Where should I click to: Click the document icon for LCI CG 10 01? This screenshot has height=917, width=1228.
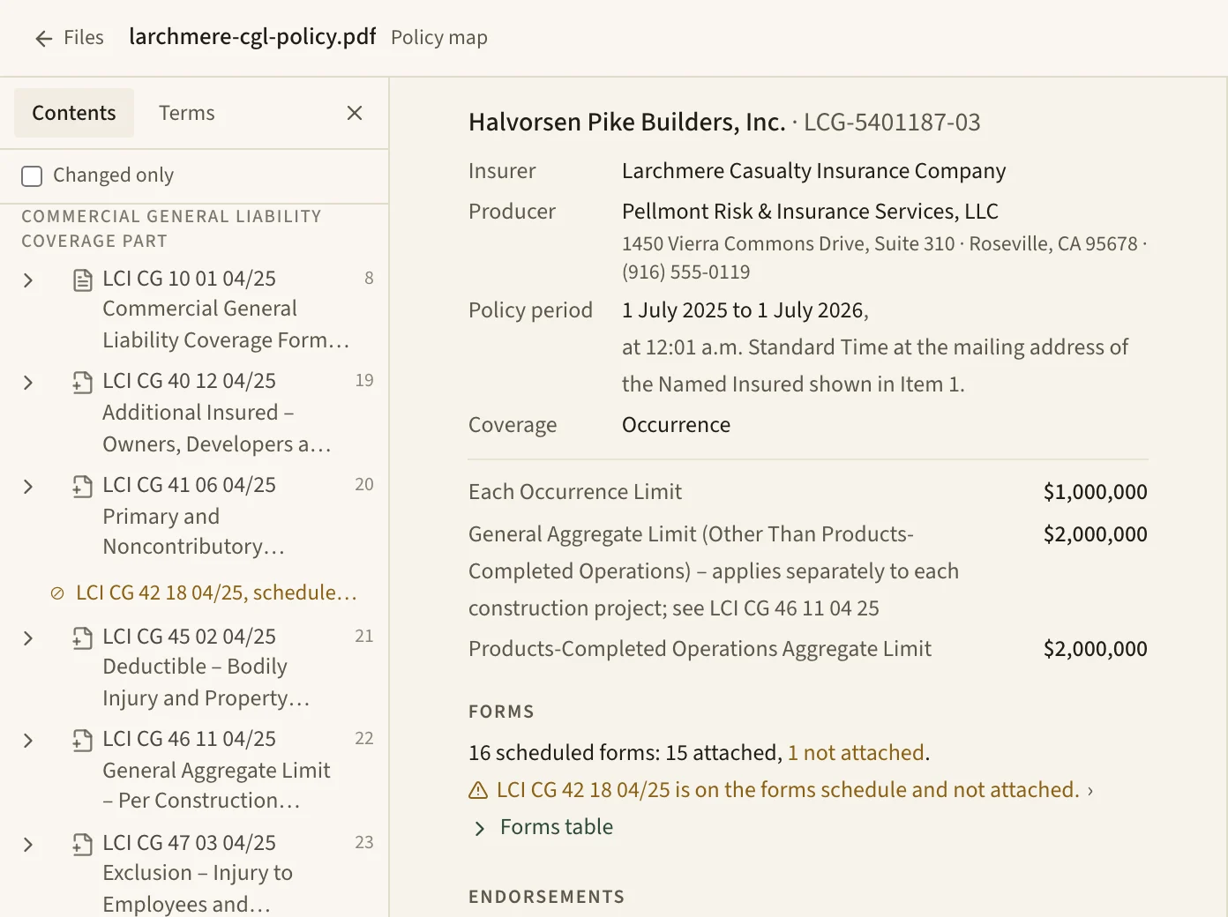(83, 280)
